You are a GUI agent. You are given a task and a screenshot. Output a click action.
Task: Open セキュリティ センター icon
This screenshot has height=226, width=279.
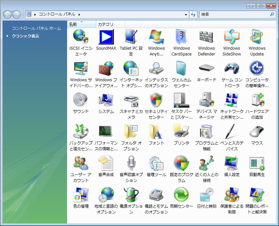click(156, 100)
